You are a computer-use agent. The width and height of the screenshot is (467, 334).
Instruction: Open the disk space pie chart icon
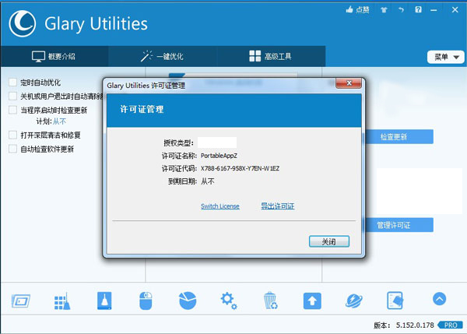[x=188, y=301]
